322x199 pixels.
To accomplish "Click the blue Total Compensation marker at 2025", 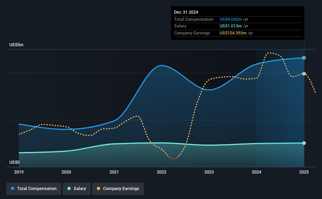I will pos(304,58).
